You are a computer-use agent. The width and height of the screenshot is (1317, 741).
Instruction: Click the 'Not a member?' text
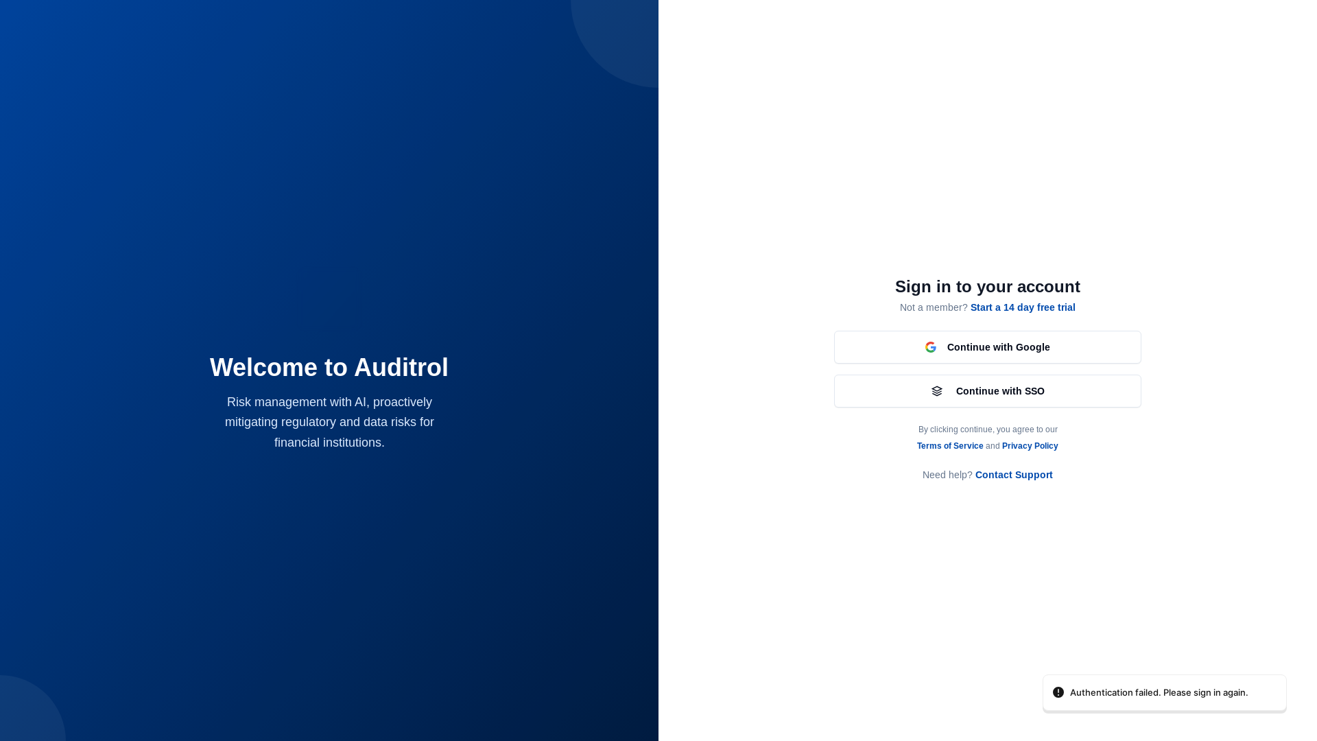pos(934,307)
